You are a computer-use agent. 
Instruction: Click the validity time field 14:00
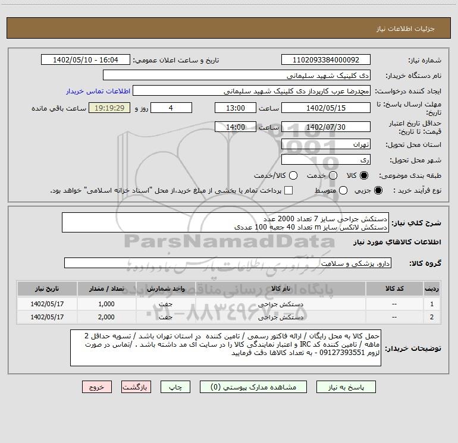(x=236, y=127)
